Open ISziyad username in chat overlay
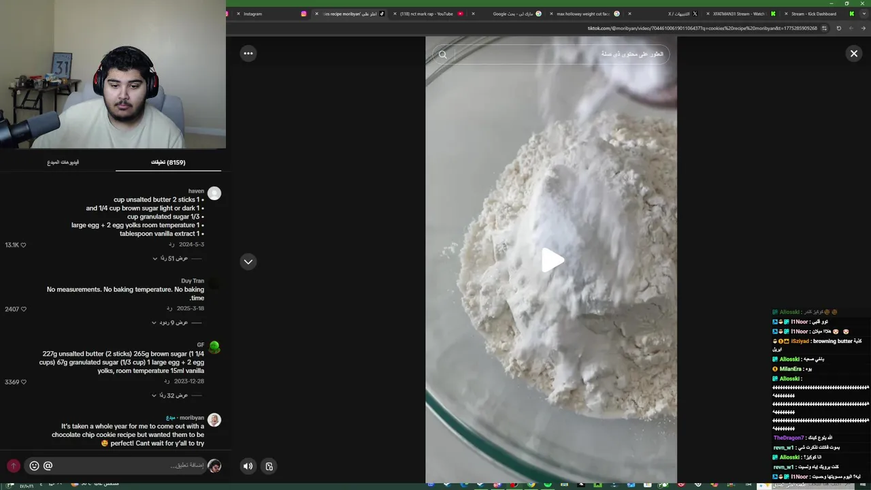This screenshot has width=871, height=490. pyautogui.click(x=800, y=341)
